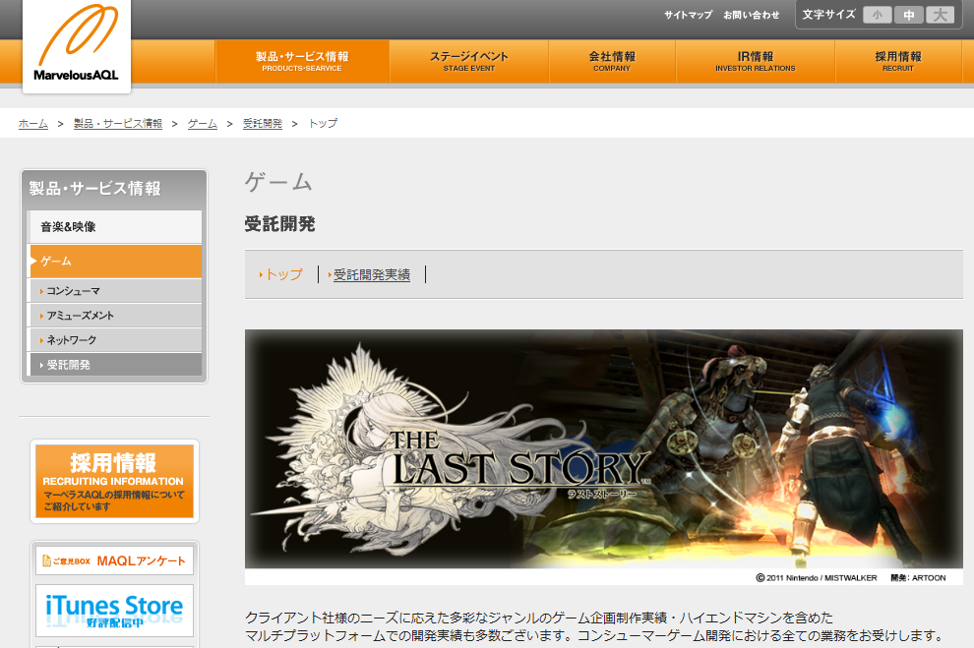Image resolution: width=974 pixels, height=648 pixels.
Task: Open the サイトマップ link
Action: tap(688, 15)
